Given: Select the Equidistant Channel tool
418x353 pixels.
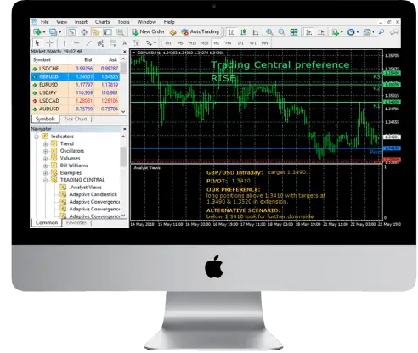Looking at the screenshot, I should coord(100,43).
